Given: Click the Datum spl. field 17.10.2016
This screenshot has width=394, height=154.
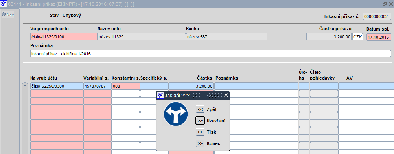Looking at the screenshot, I should 379,37.
